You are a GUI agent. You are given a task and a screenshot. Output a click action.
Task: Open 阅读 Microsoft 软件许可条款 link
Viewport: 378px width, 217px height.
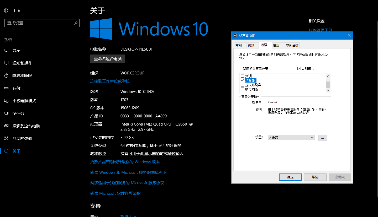(115, 193)
